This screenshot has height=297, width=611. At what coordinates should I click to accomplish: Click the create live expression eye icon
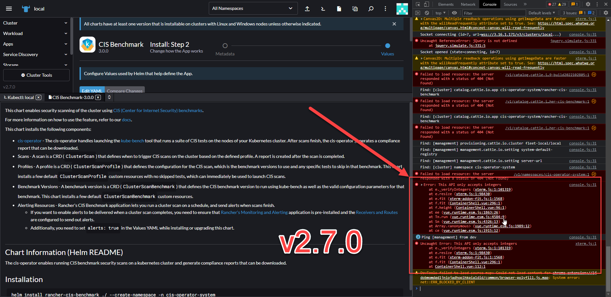[454, 13]
